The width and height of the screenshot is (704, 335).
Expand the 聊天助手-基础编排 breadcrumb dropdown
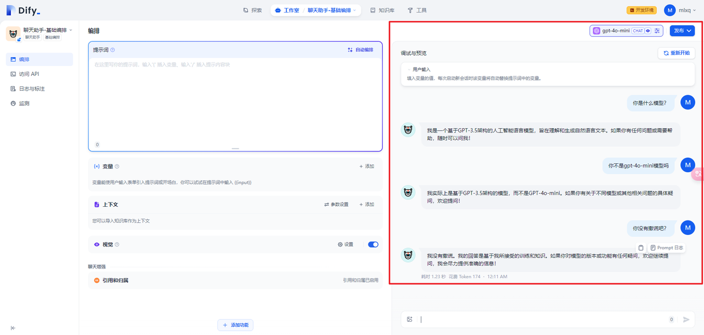point(332,10)
